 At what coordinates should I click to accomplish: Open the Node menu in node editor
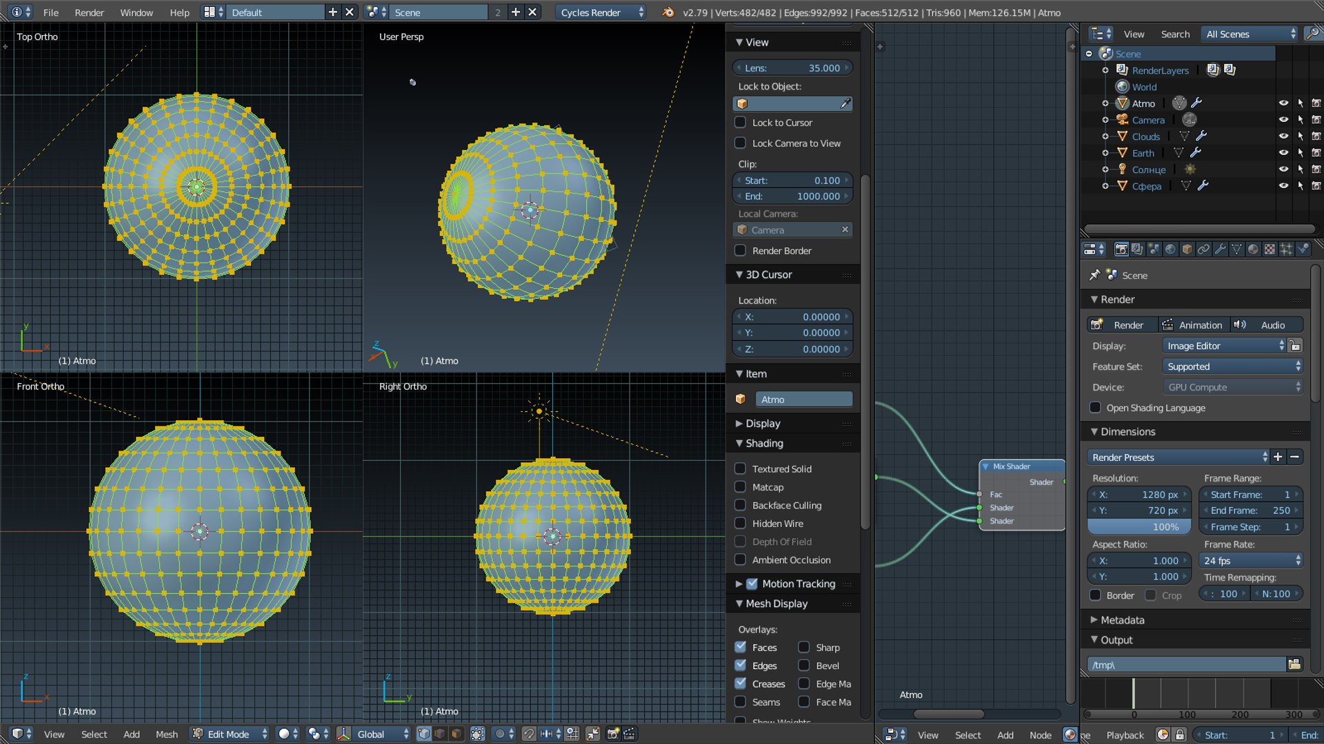point(1040,735)
